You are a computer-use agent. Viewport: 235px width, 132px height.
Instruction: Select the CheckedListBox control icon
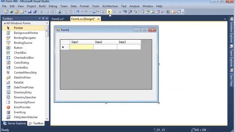click(8, 58)
